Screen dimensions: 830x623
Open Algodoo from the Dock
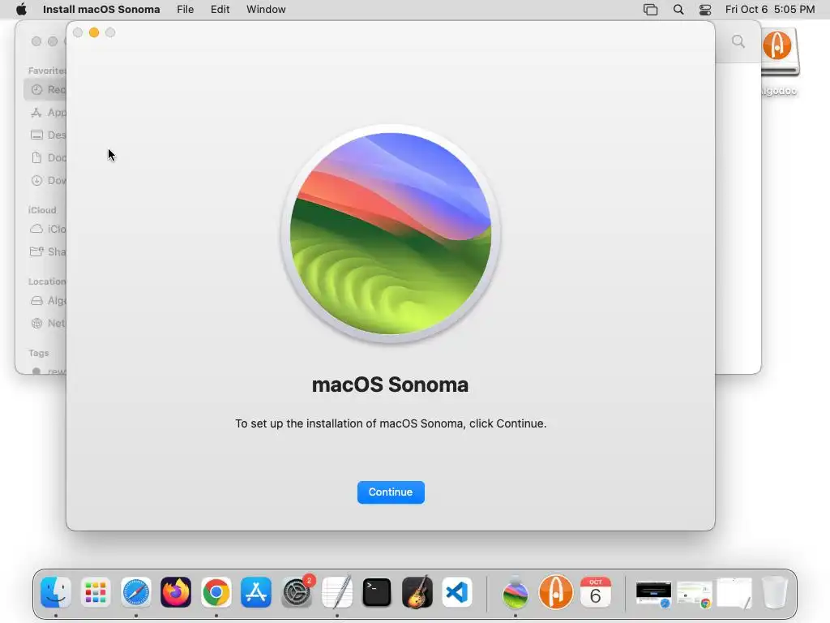556,591
